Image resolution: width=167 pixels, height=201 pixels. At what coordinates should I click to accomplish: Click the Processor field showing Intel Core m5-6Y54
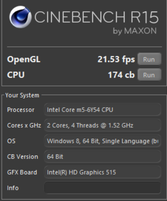(x=103, y=110)
